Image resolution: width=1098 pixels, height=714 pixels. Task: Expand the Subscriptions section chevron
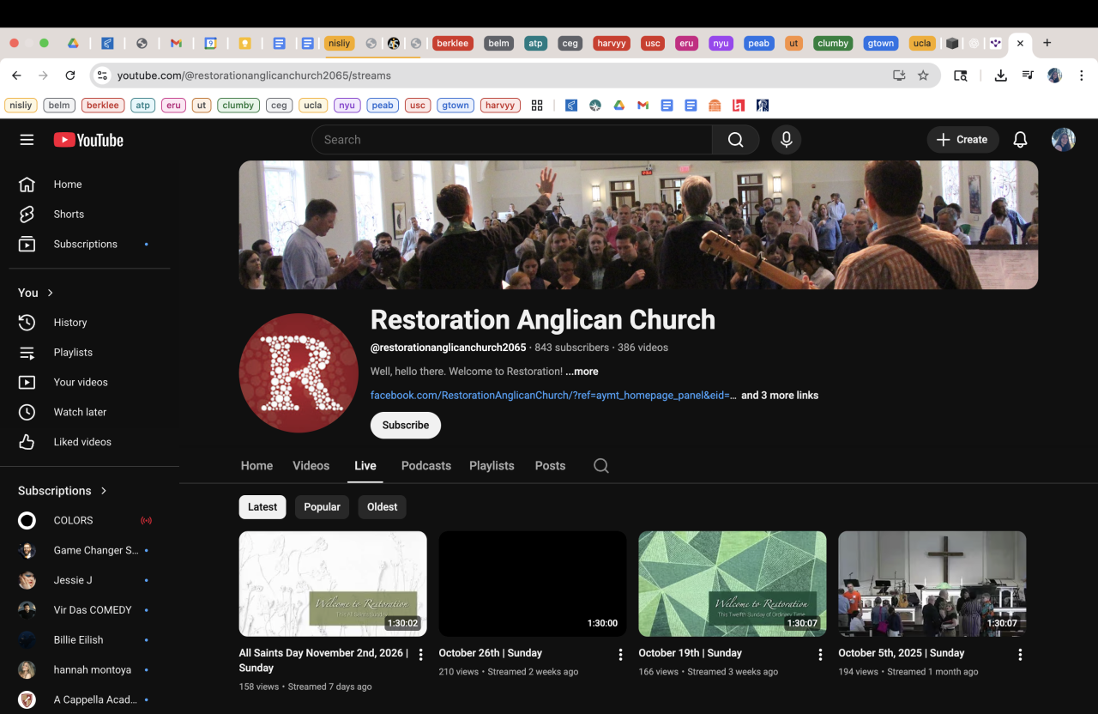pos(104,491)
